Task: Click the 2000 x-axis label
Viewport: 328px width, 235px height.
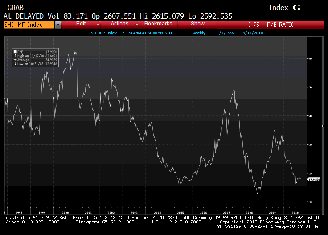Action: click(x=65, y=213)
